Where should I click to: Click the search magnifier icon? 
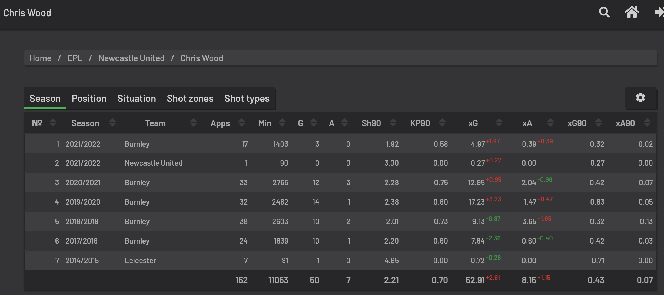pyautogui.click(x=604, y=12)
